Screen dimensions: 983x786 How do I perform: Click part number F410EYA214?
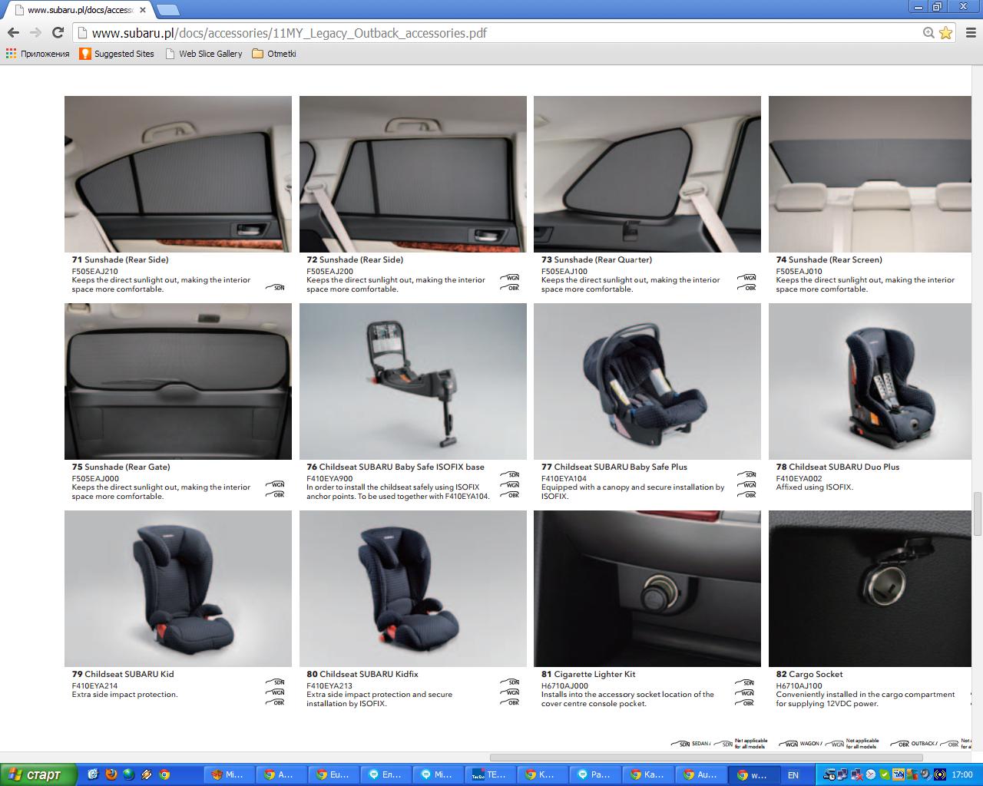coord(94,685)
